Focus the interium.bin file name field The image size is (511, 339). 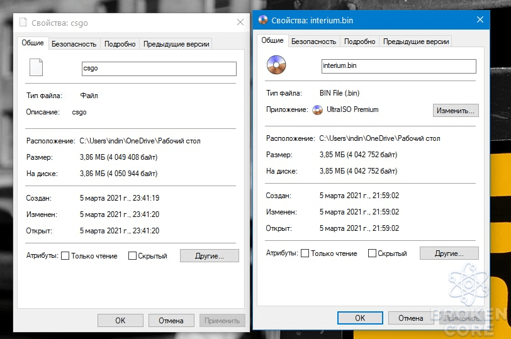click(399, 66)
